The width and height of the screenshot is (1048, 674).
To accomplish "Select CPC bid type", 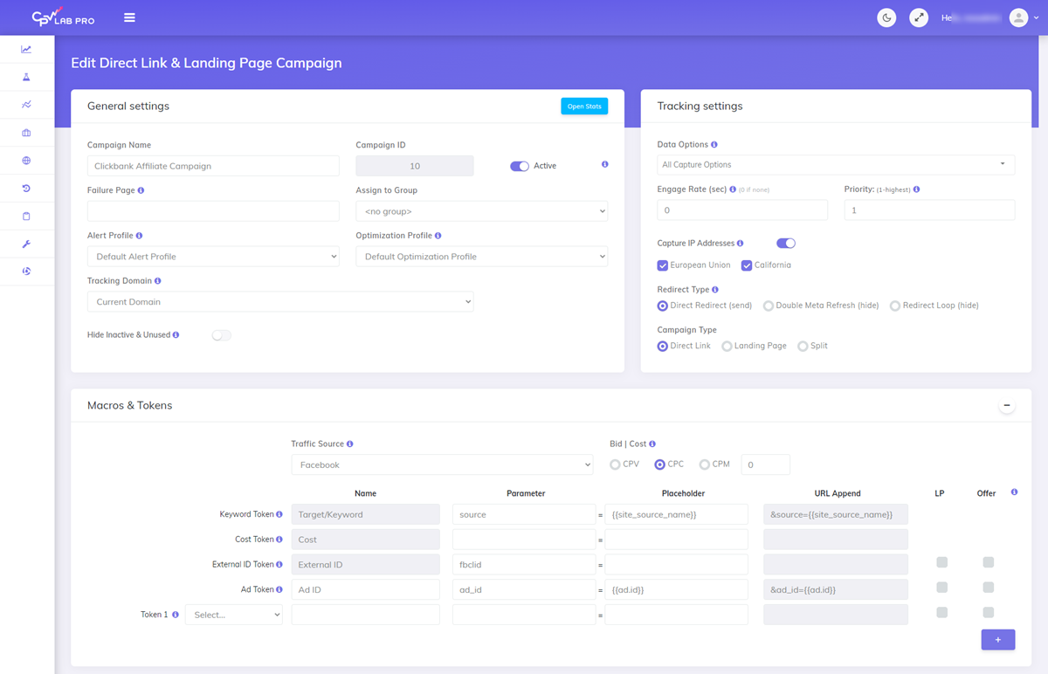I will 659,464.
